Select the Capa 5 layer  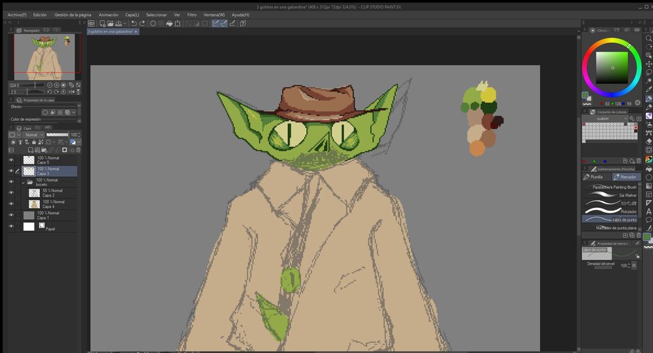click(49, 160)
